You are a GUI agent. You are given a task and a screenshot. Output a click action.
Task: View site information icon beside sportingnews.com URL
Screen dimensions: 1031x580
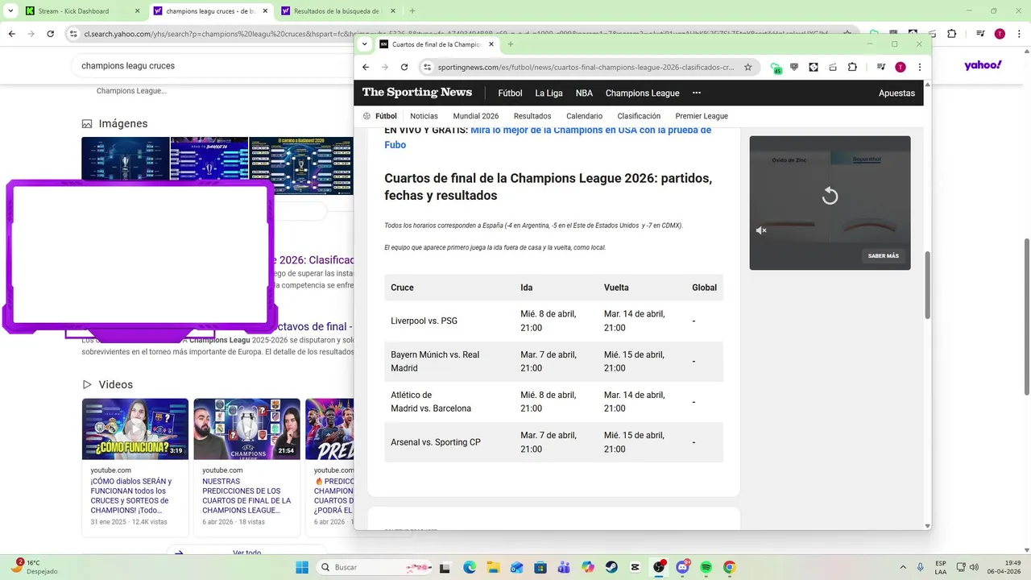coord(428,68)
